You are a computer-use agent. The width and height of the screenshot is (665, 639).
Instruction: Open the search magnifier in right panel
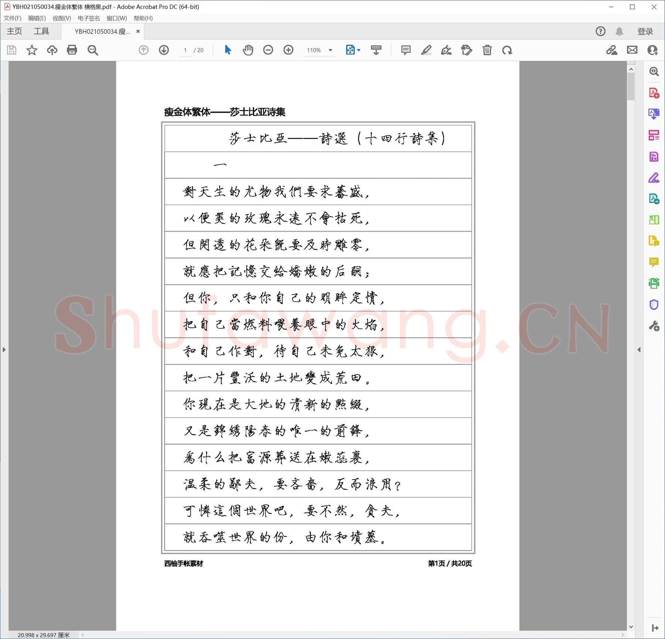pos(654,71)
